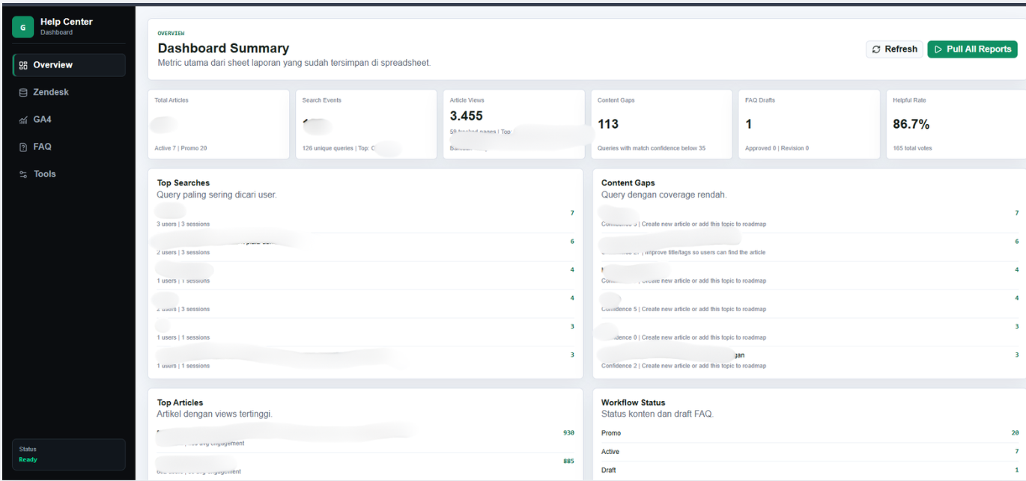Click the Status Ready indicator
The width and height of the screenshot is (1026, 481).
pyautogui.click(x=69, y=454)
